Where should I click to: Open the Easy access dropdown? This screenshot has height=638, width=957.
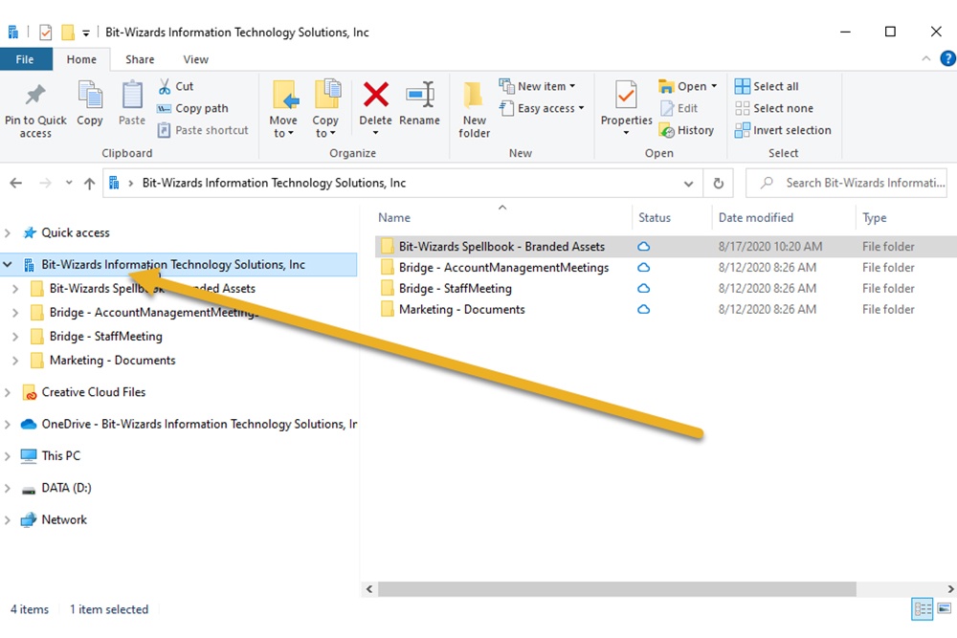[x=542, y=109]
